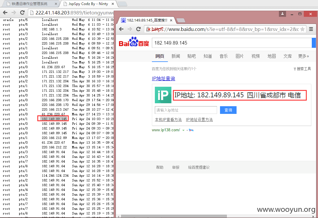This screenshot has height=218, width=318.
Task: Open the 图片 search category
Action: click(240, 56)
